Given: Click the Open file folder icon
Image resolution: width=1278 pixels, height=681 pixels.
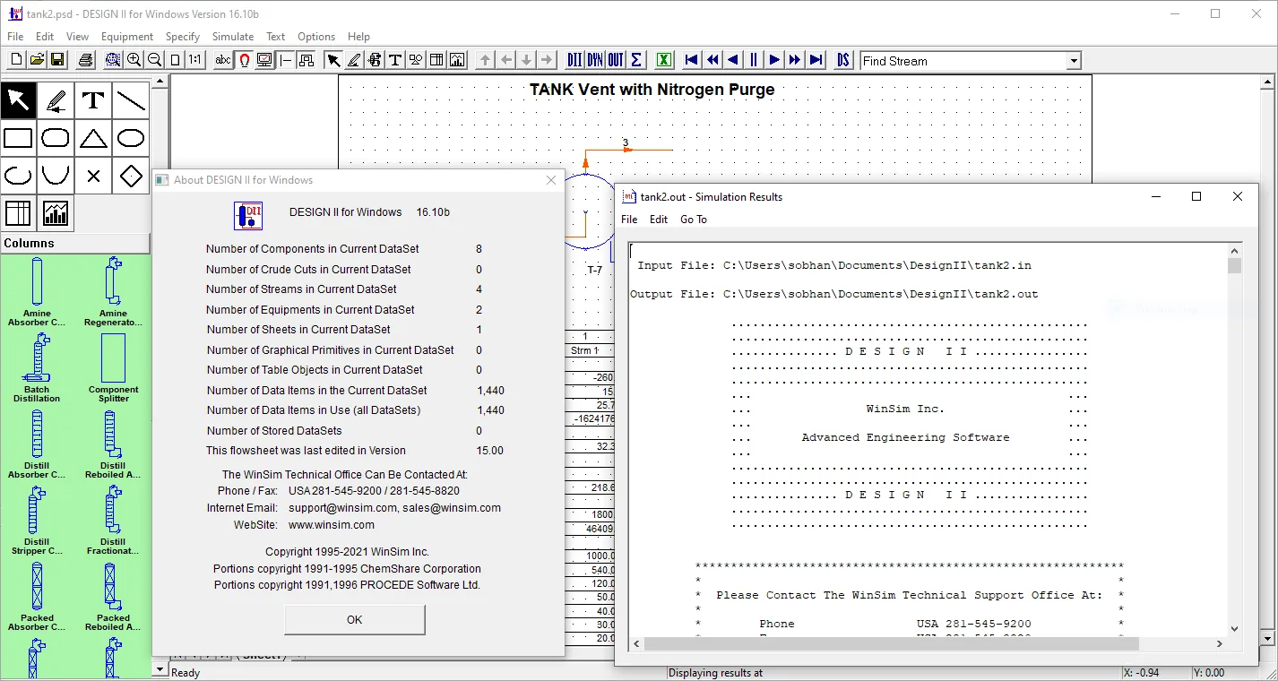Looking at the screenshot, I should point(37,60).
